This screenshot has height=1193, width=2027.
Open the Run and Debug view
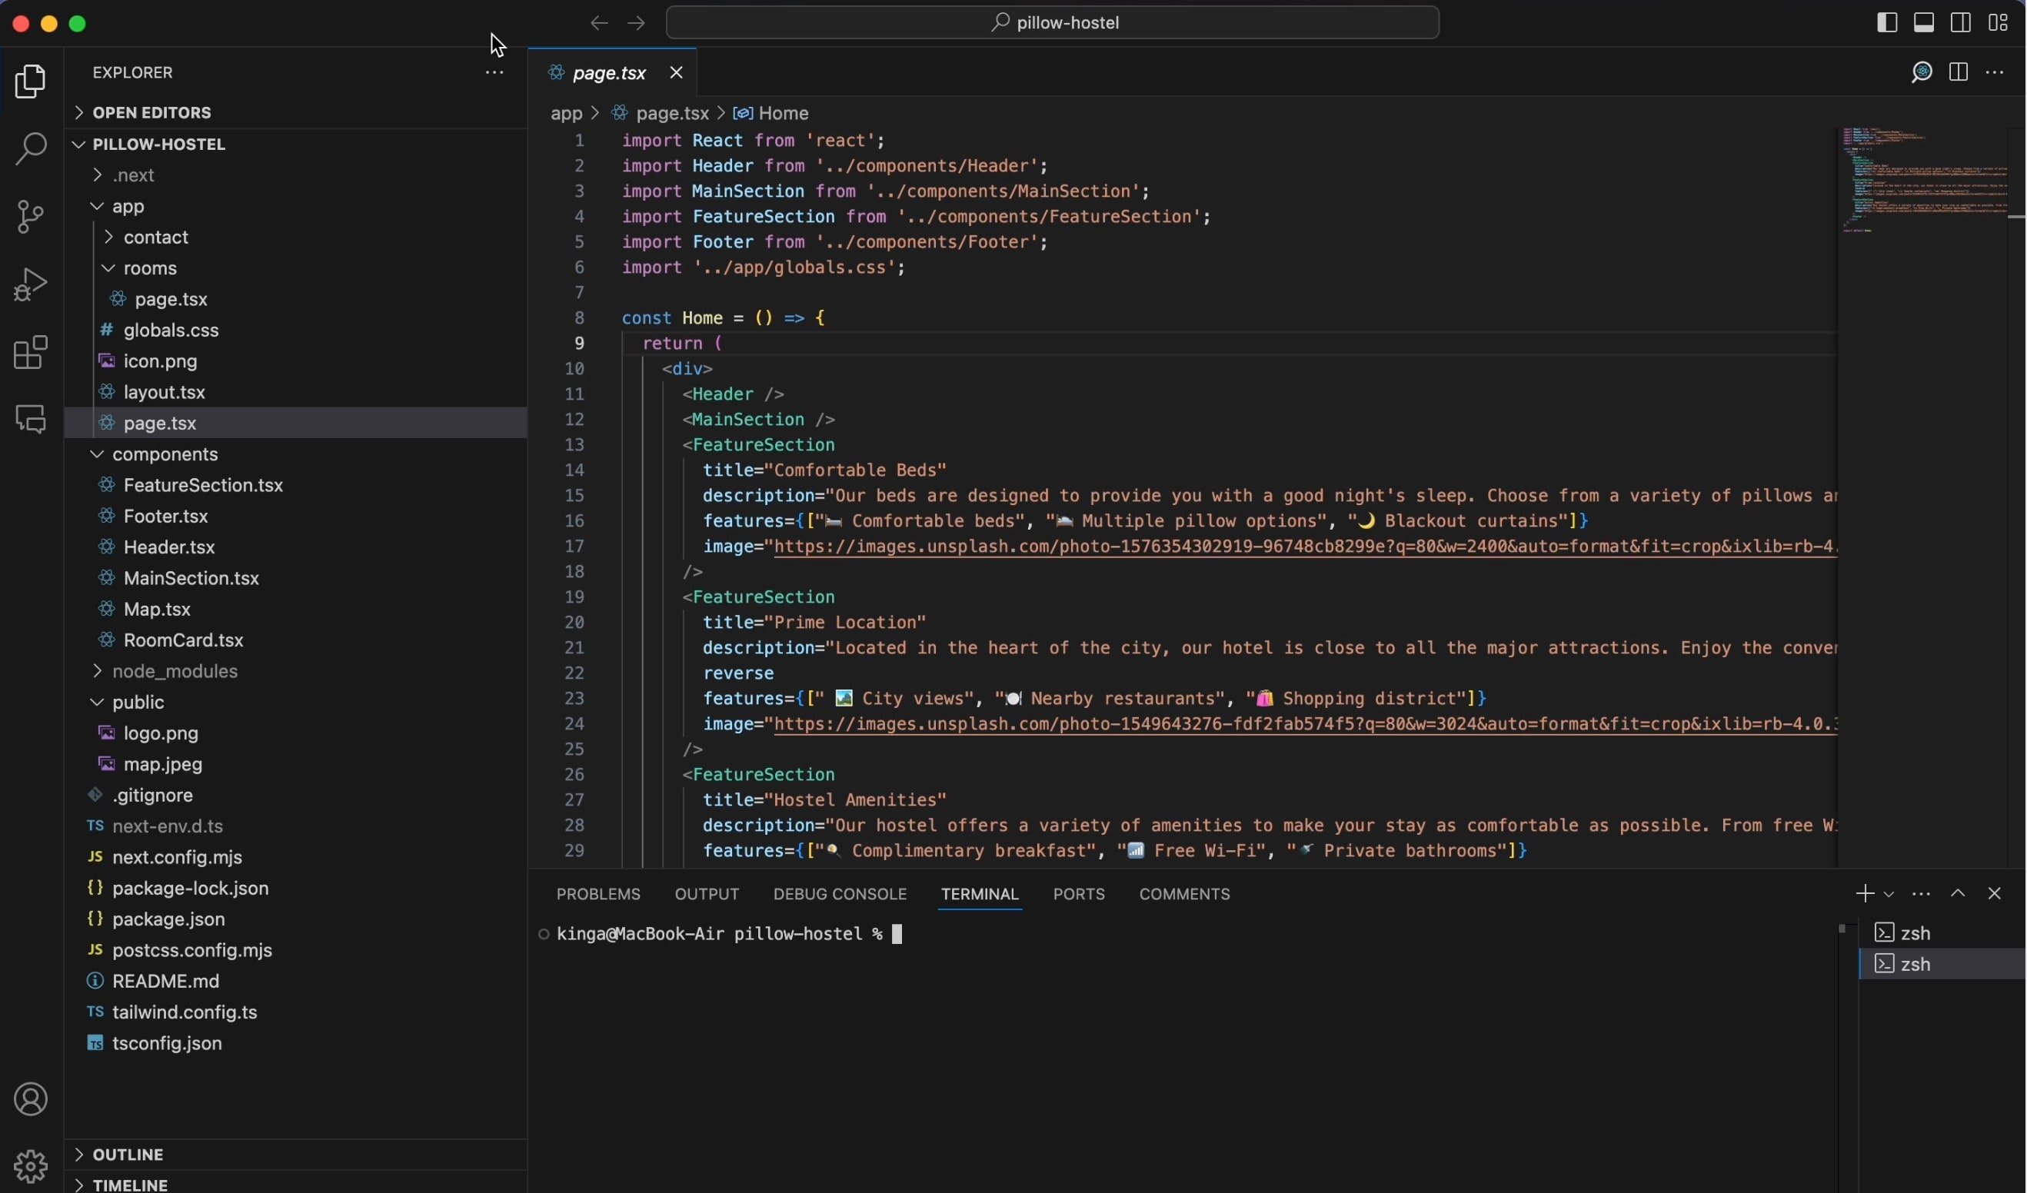tap(31, 284)
